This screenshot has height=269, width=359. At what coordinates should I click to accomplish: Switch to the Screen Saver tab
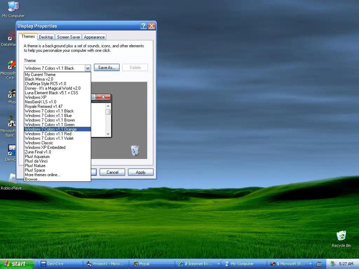click(x=68, y=37)
